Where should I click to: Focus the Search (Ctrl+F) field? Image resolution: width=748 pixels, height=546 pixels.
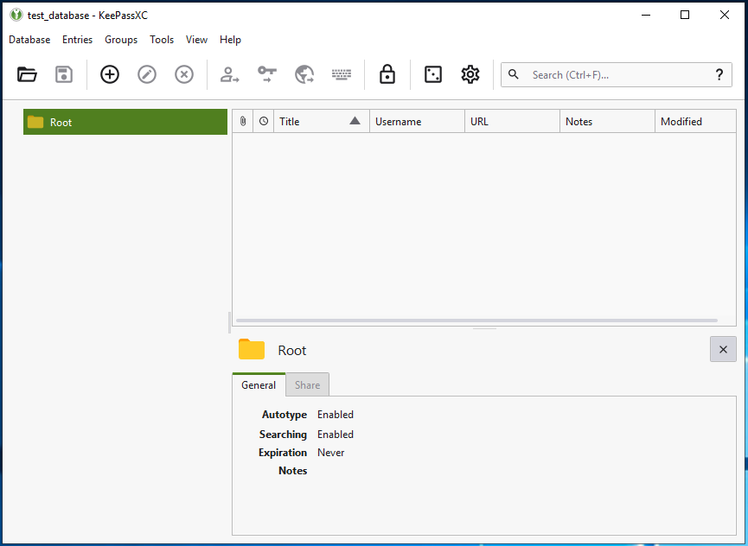[617, 75]
